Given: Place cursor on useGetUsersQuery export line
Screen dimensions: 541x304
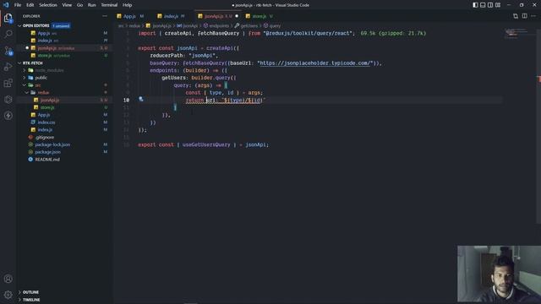Looking at the screenshot, I should (203, 144).
